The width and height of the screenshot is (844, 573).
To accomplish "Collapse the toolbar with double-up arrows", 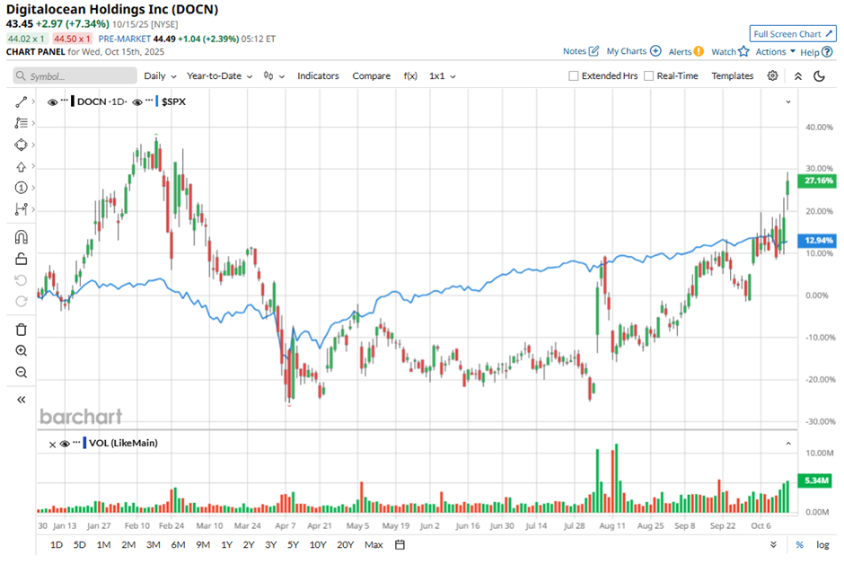I will (x=798, y=76).
